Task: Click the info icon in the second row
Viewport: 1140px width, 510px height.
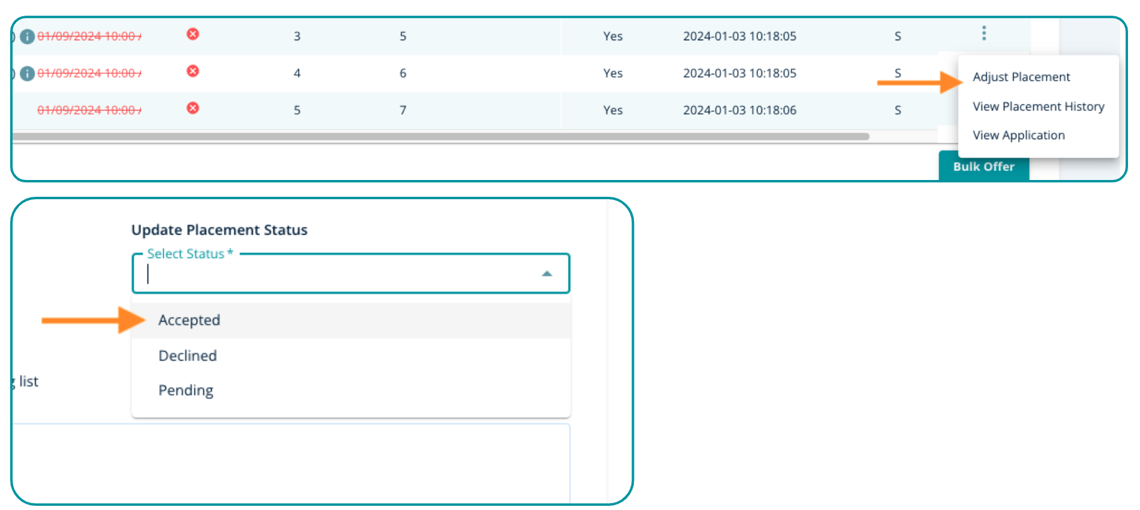Action: coord(27,74)
